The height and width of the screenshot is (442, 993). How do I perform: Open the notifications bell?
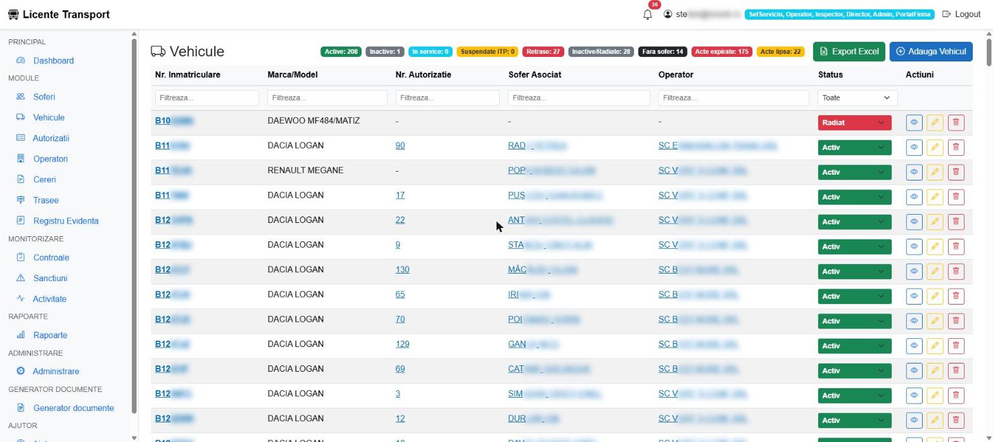pyautogui.click(x=647, y=14)
